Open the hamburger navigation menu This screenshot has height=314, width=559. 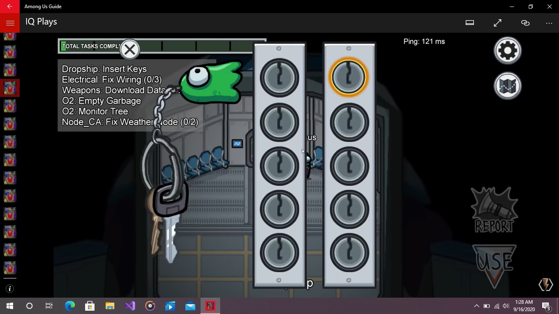[10, 23]
